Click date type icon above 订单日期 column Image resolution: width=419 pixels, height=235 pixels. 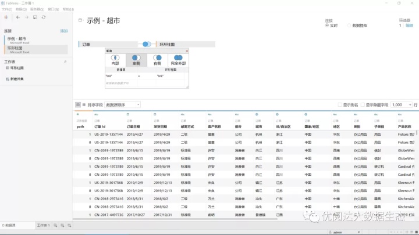(128, 114)
